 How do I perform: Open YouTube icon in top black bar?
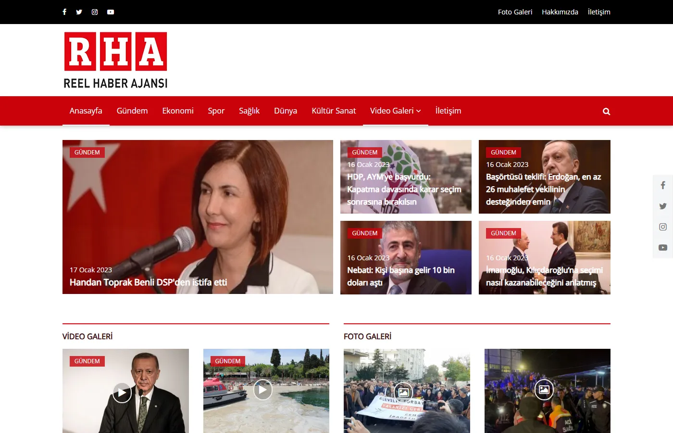tap(111, 12)
